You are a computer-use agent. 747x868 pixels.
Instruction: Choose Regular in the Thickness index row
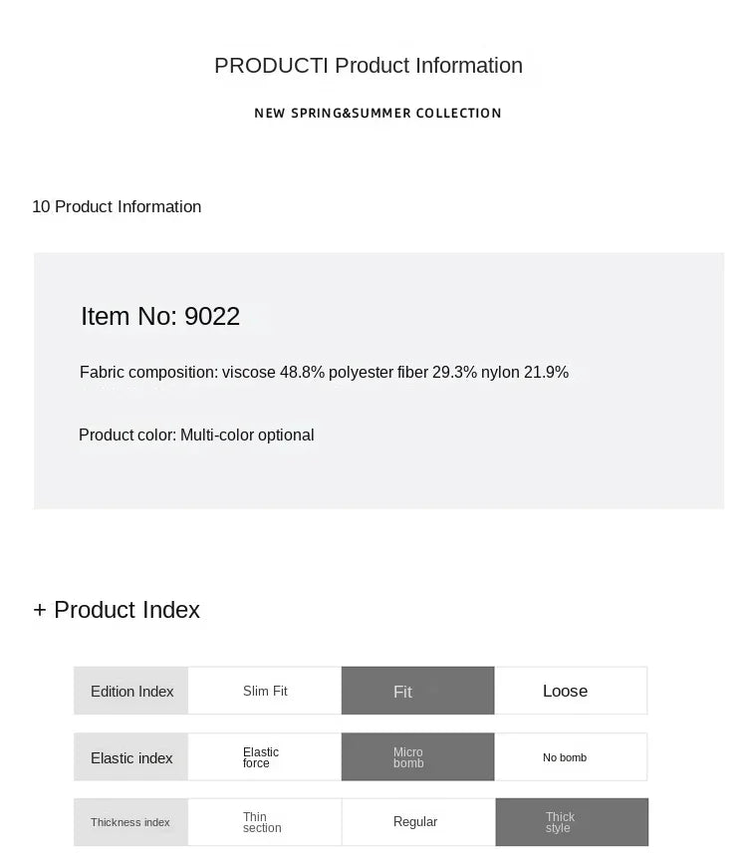tap(417, 822)
